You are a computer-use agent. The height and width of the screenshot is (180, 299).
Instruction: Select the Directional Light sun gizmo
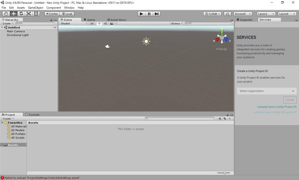tap(146, 41)
